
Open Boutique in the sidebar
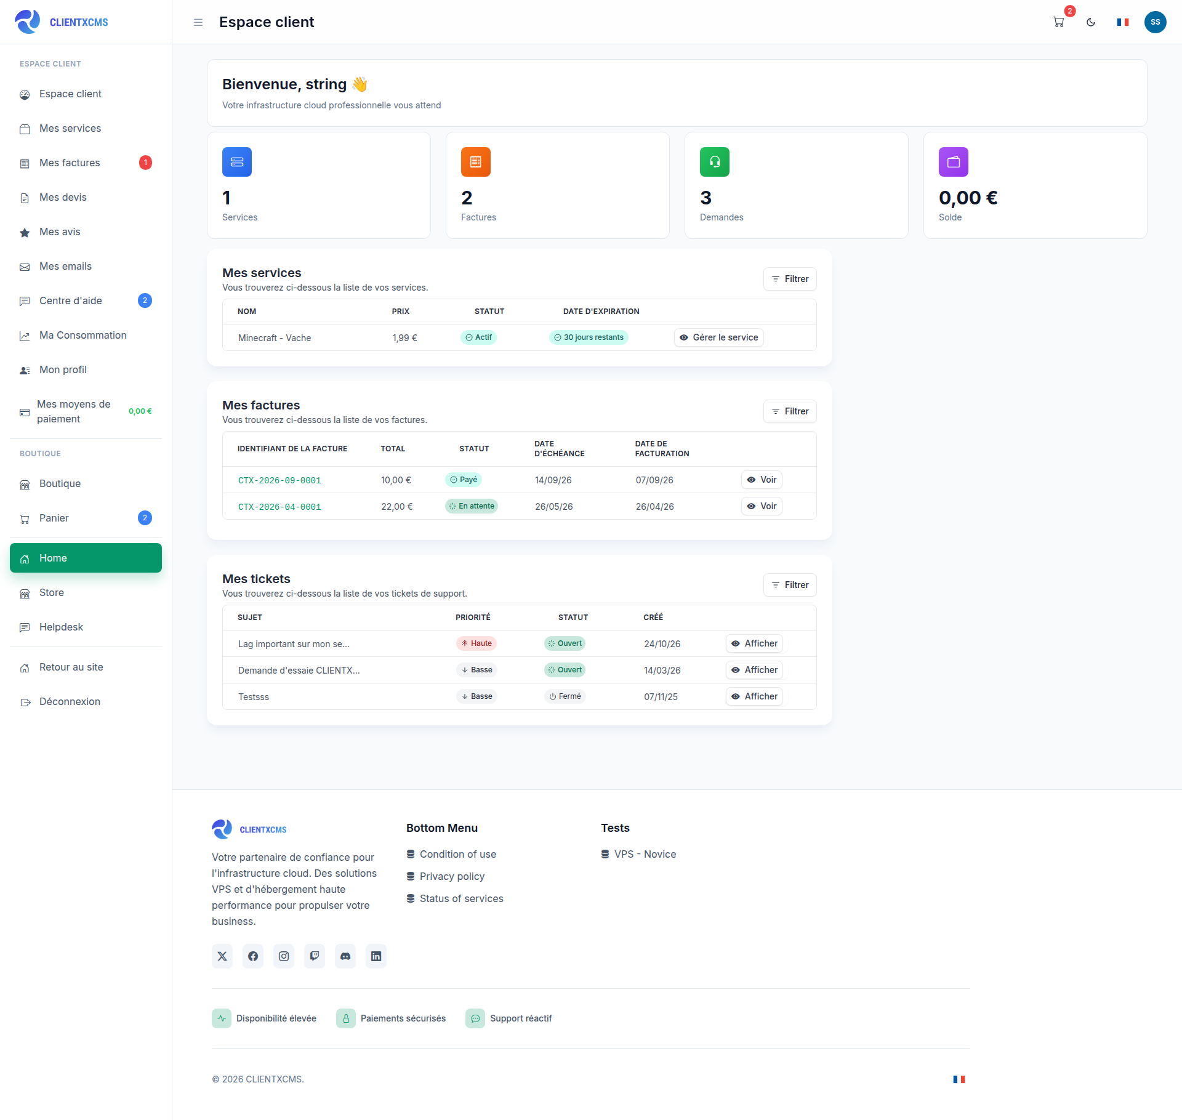click(x=86, y=483)
